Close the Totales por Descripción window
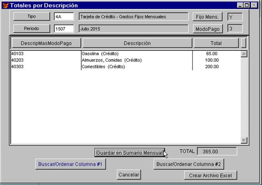The image size is (262, 185). 254,5
